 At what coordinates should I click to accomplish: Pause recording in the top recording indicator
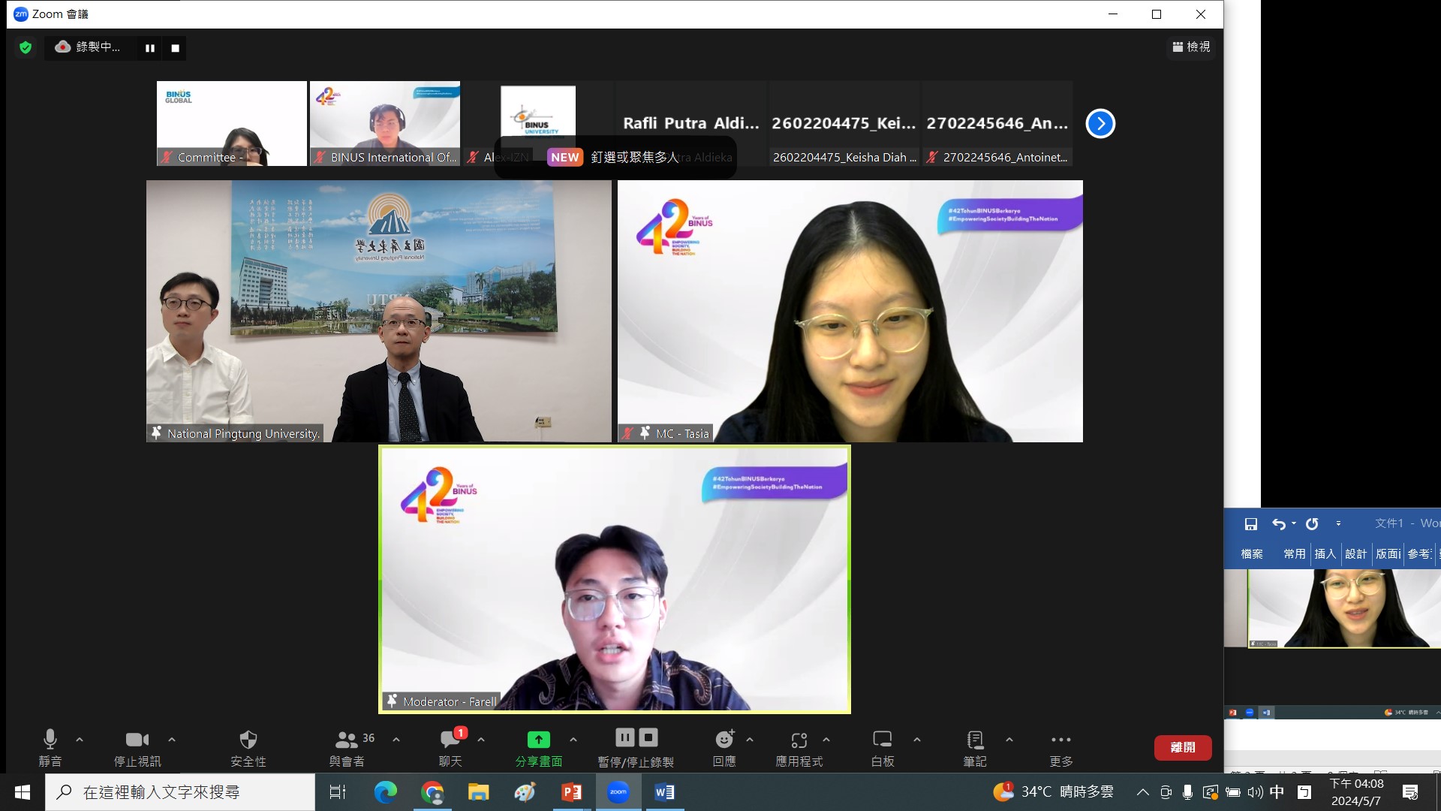point(150,48)
